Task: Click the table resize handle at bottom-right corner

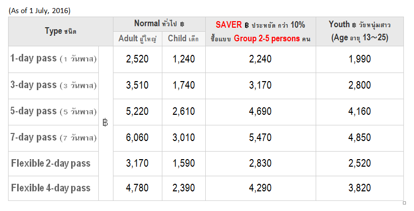Action: click(404, 203)
